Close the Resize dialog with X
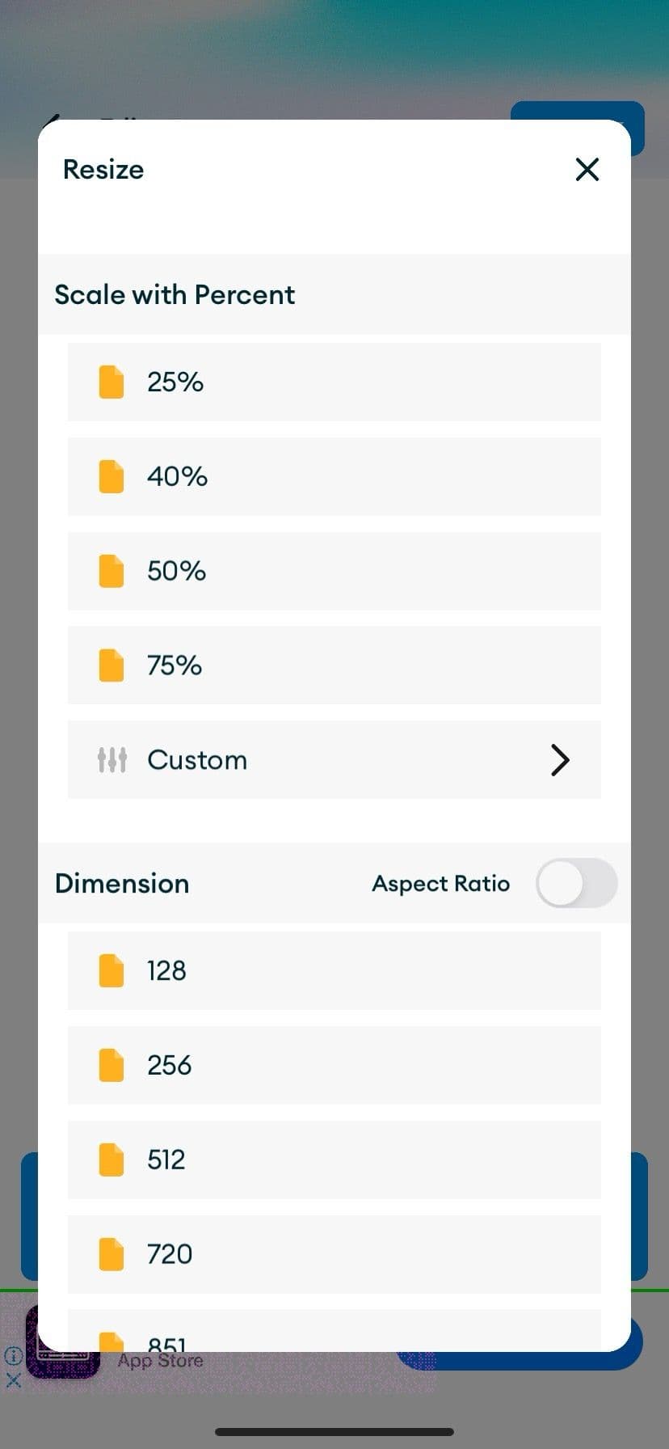669x1449 pixels. tap(587, 170)
